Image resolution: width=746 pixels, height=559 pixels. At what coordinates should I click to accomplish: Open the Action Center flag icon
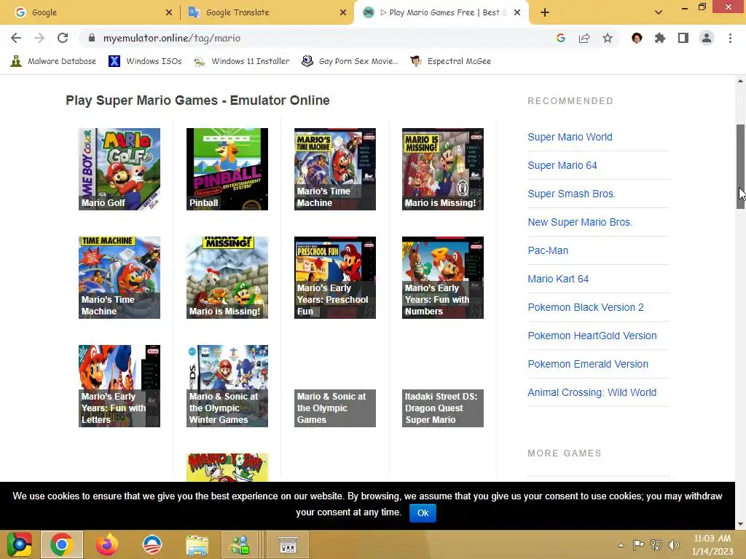coord(638,544)
